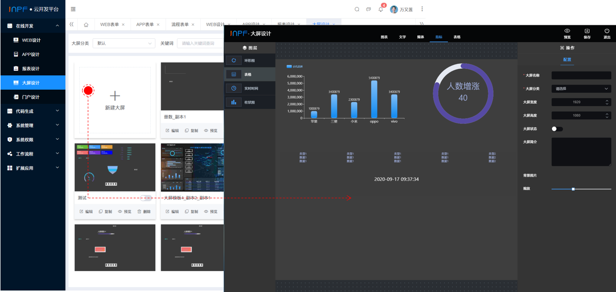The width and height of the screenshot is (616, 292).
Task: Go to the home tab icon
Action: (x=86, y=24)
